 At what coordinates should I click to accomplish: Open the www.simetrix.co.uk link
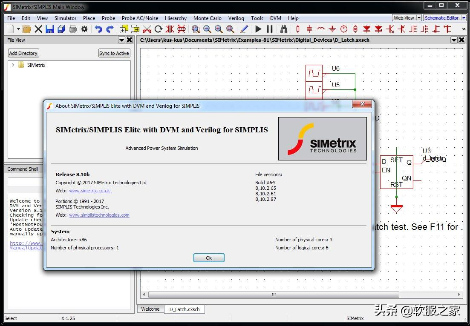coord(90,191)
